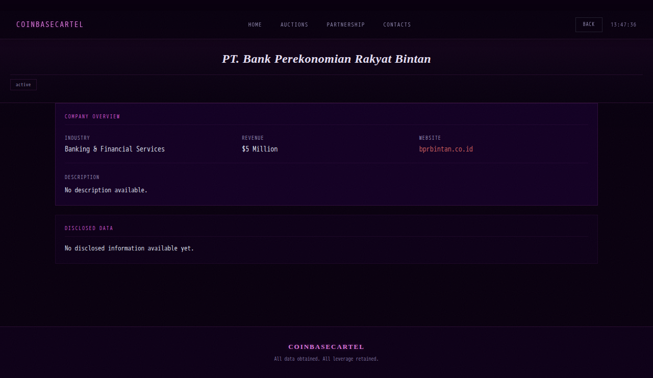Open the bprbintan.co.id website link
Image resolution: width=653 pixels, height=378 pixels.
(446, 149)
